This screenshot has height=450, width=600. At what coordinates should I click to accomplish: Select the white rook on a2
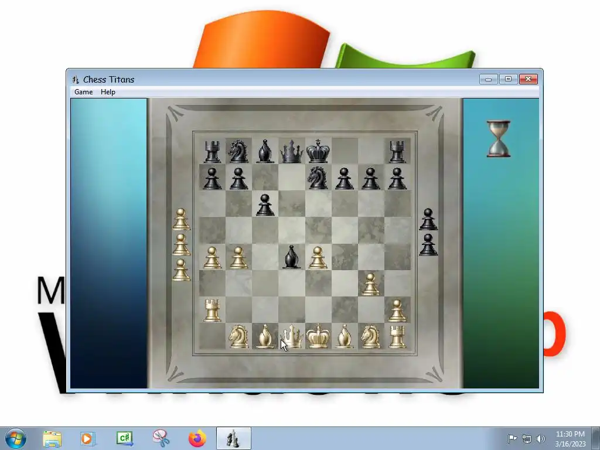pyautogui.click(x=212, y=310)
